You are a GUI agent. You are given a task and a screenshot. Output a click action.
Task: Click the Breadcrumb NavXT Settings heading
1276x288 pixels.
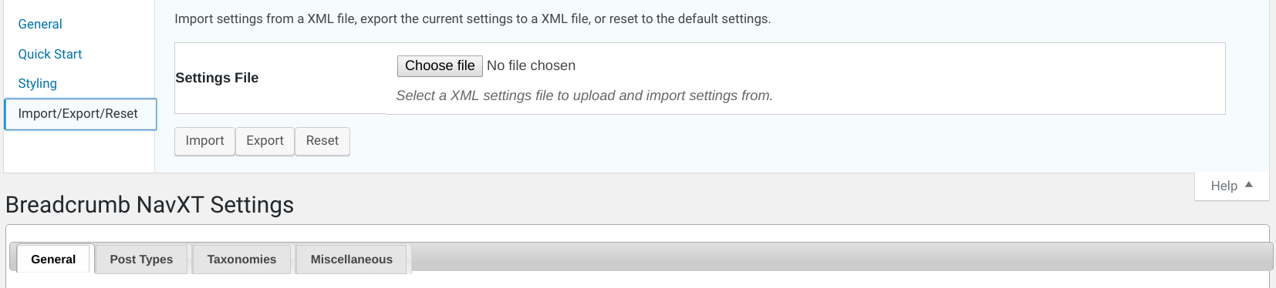[150, 205]
